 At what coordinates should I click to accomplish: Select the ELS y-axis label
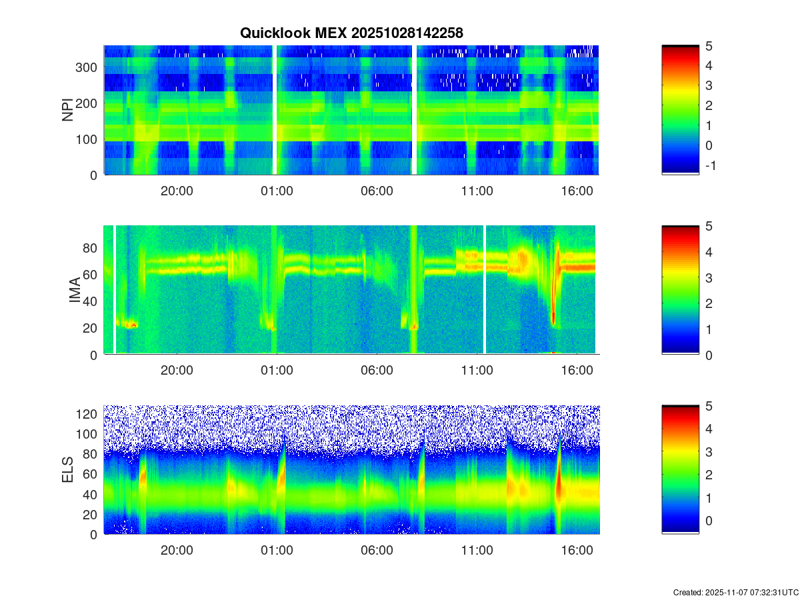coord(67,471)
